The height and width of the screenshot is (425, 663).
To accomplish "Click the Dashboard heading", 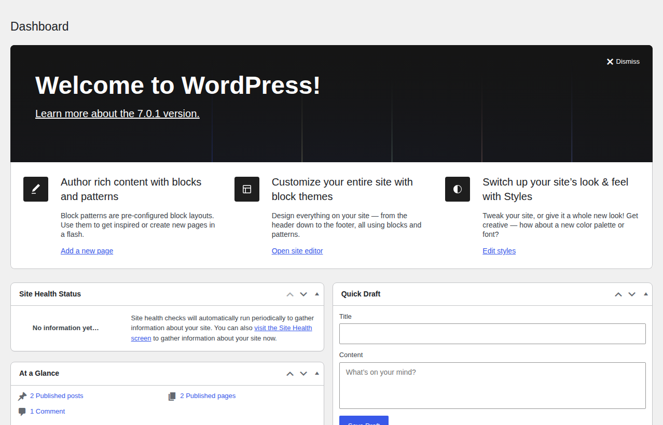I will point(39,26).
